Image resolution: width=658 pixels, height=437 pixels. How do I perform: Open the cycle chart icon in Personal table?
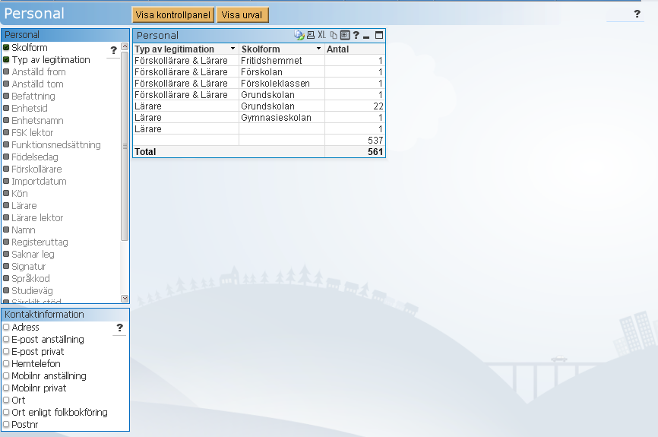point(299,35)
